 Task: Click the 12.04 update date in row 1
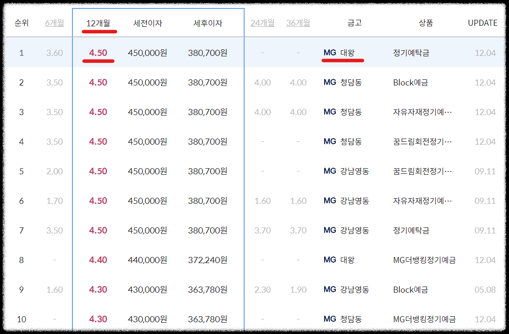pos(485,53)
